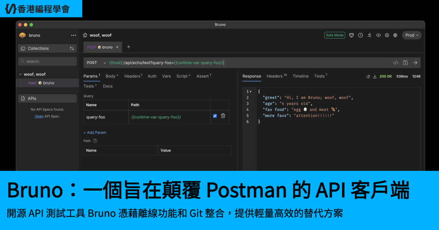Open the request Tests tab
439x230 pixels.
[90, 86]
